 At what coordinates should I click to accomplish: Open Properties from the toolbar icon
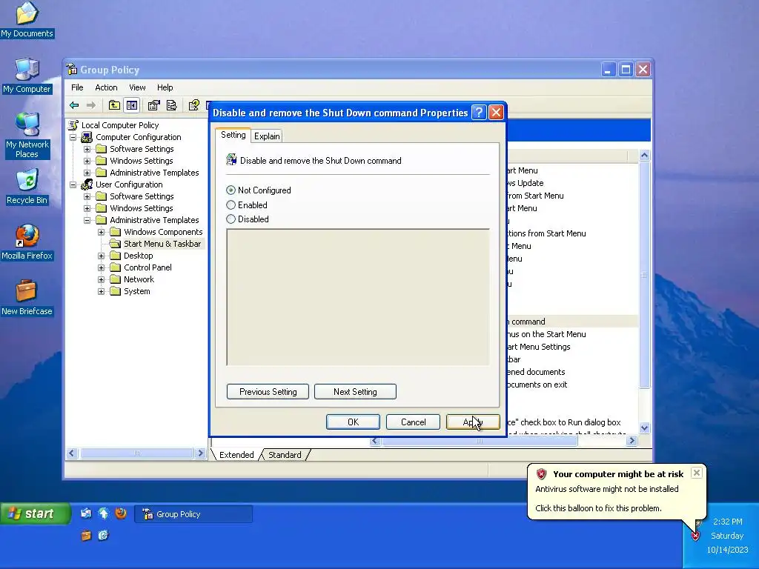click(154, 105)
